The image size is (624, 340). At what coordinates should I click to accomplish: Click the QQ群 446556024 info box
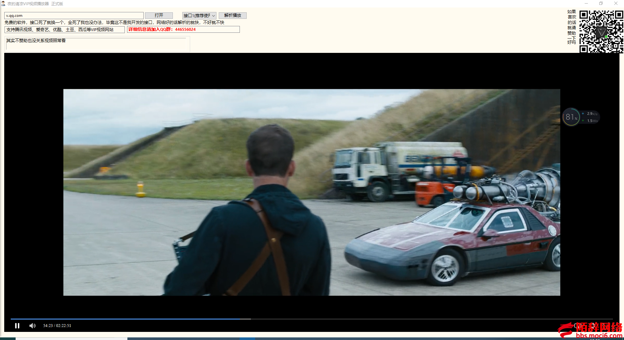[x=183, y=30]
